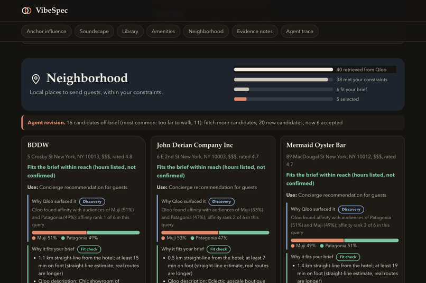Click the John Derian Company Inc title
The width and height of the screenshot is (426, 283).
pyautogui.click(x=195, y=145)
